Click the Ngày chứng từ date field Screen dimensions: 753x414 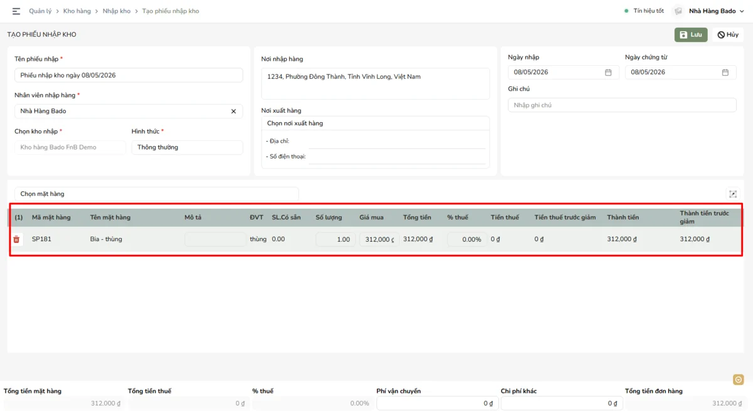pos(681,72)
